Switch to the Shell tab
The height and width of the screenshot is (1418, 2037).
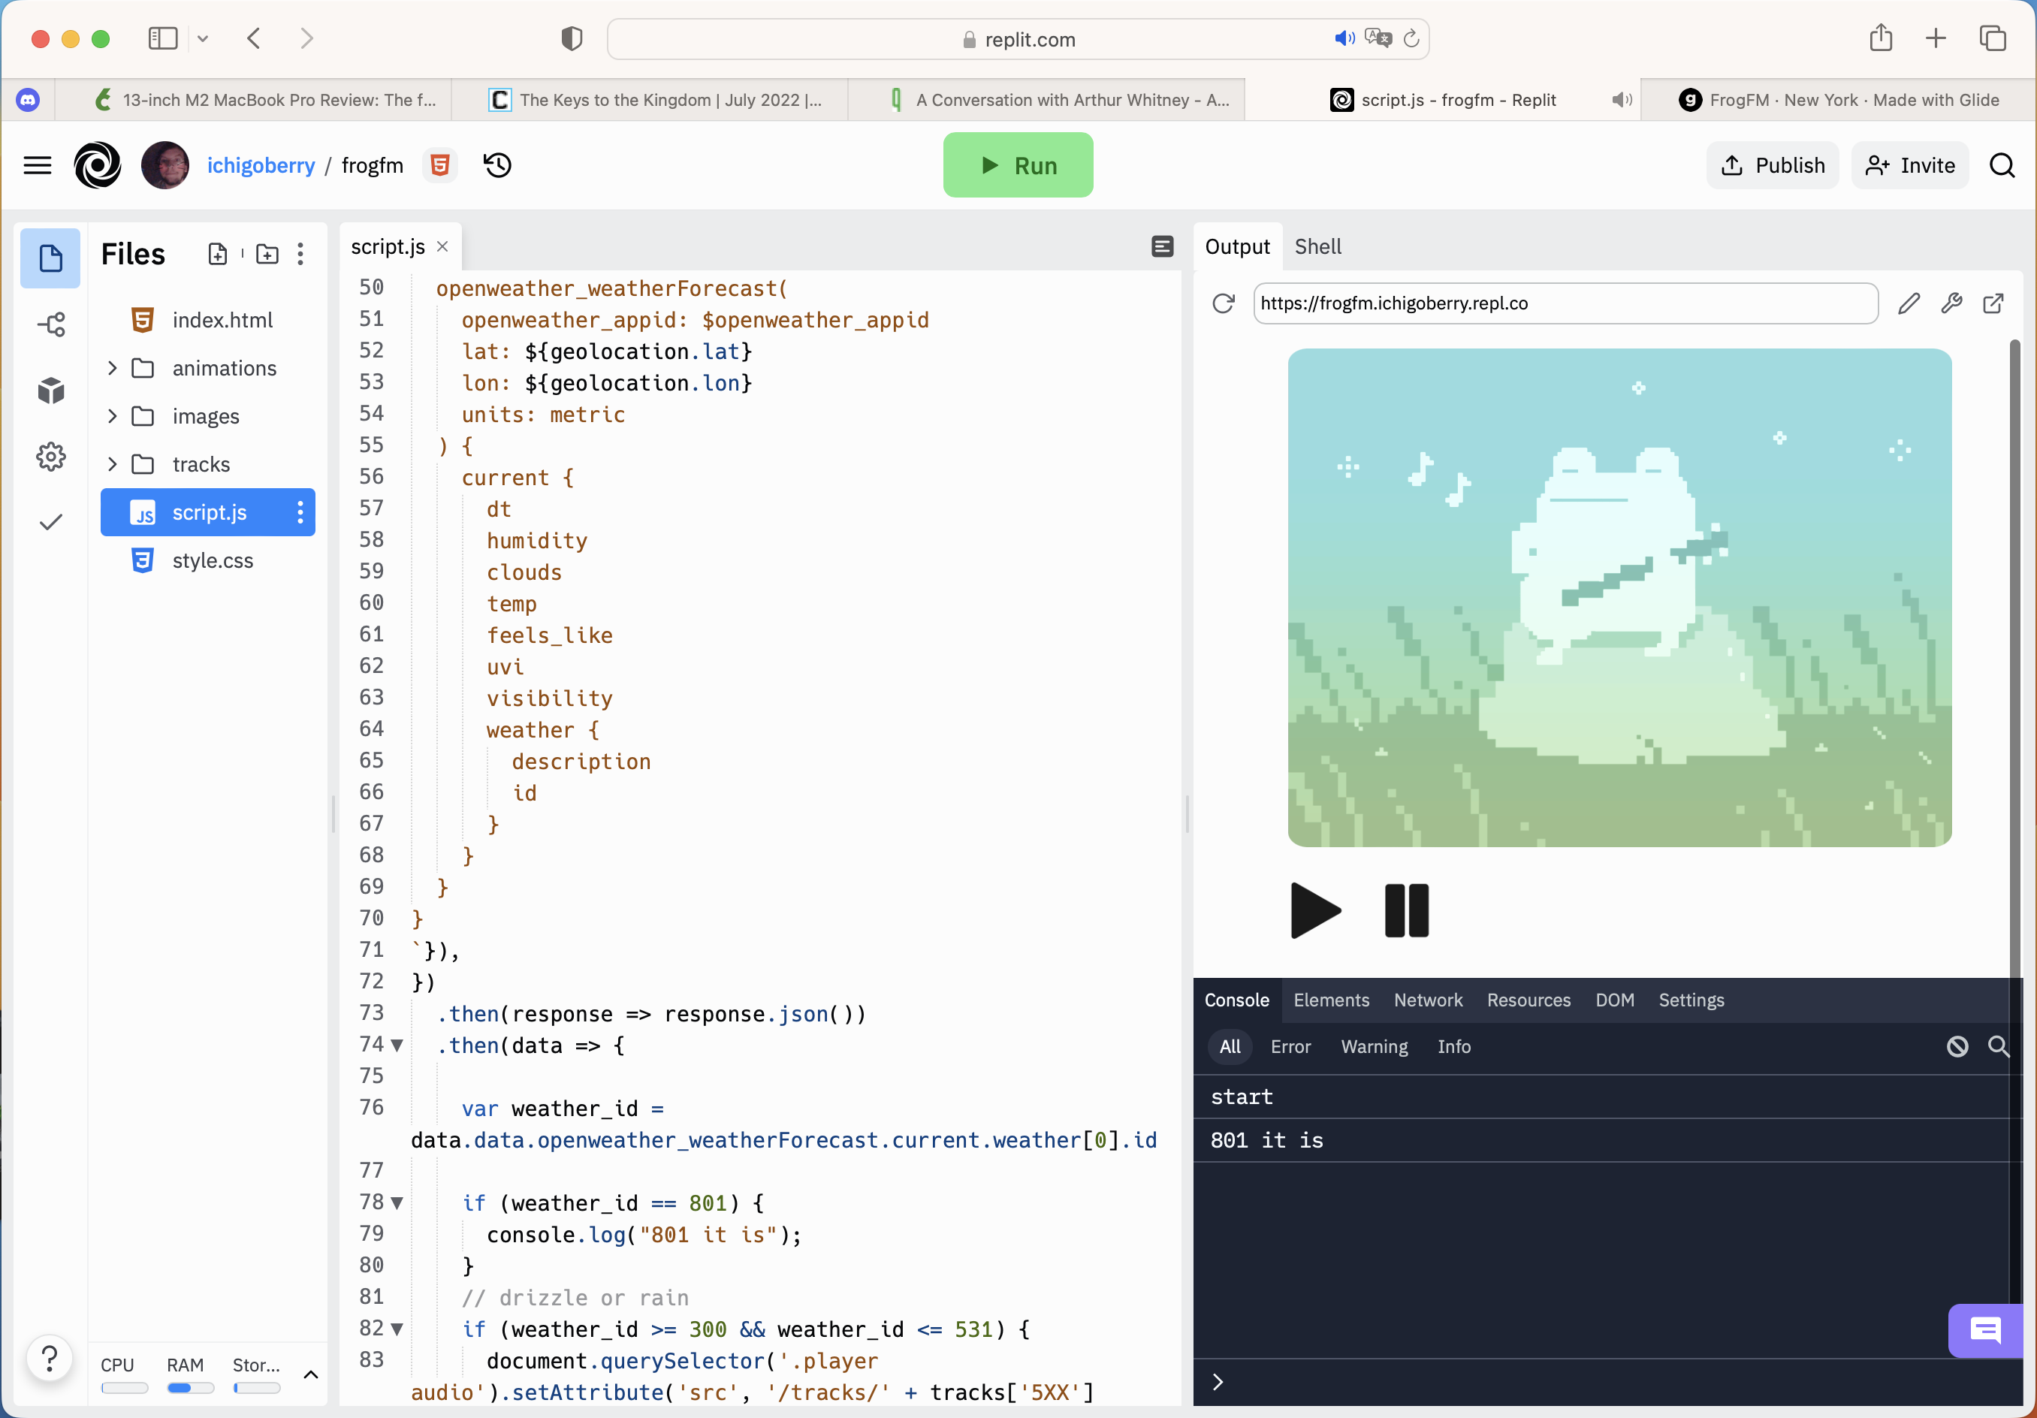(1317, 246)
